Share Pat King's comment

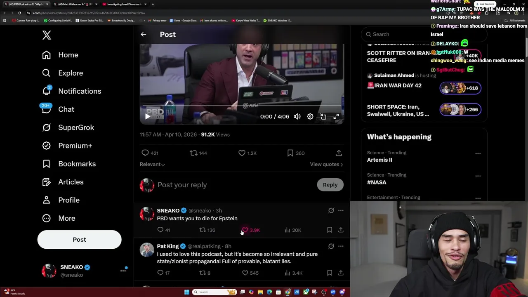pos(341,273)
